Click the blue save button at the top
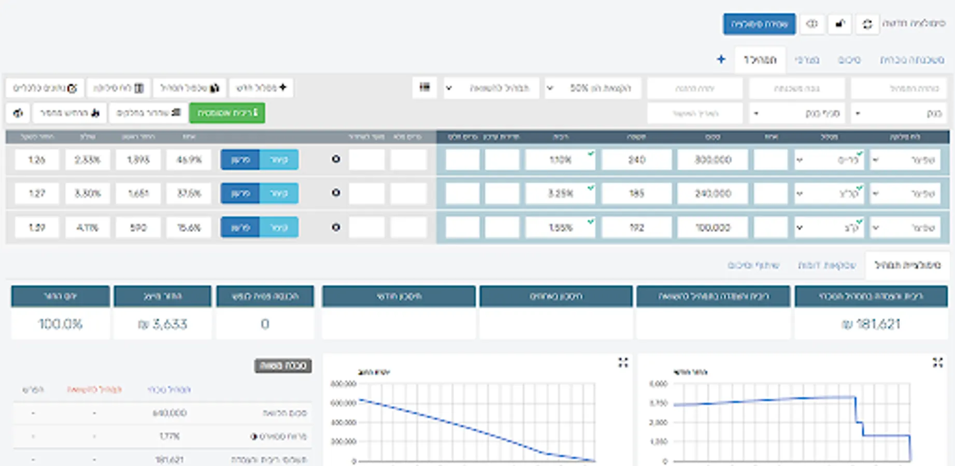 coord(759,24)
